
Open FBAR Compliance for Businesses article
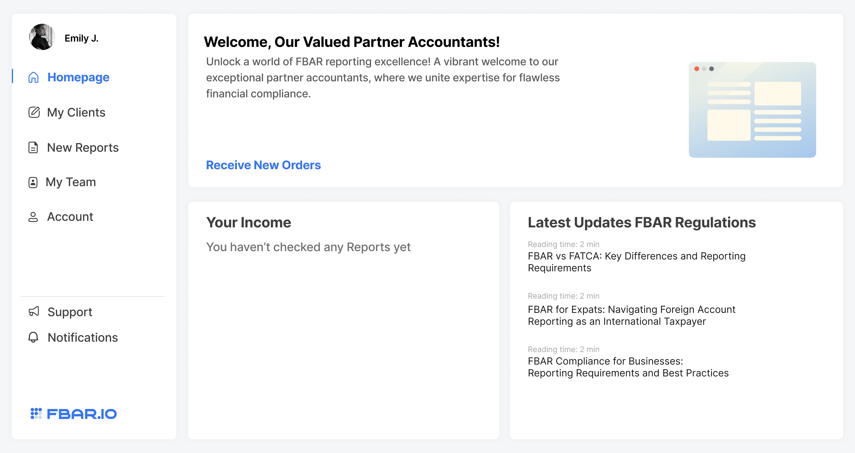[628, 367]
